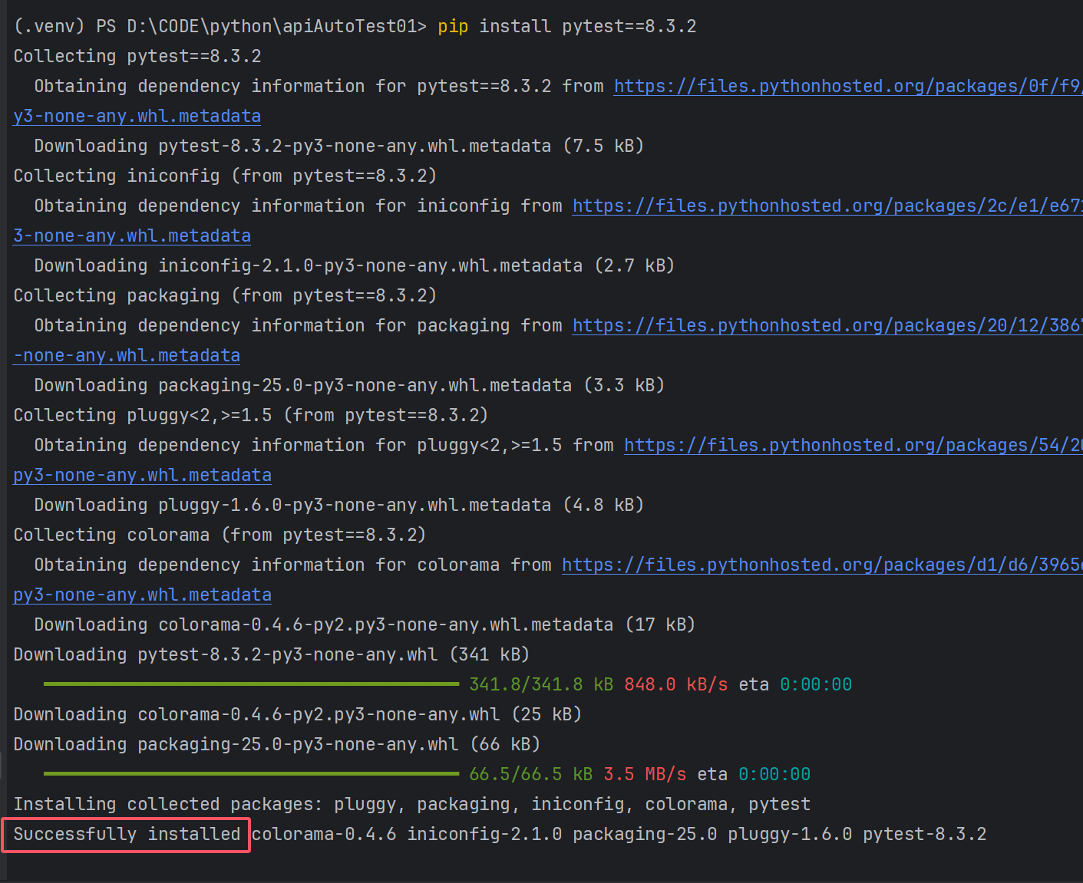Click 'Downloading colorama-0.4.6-py2.py3-none-any.whl (25 kB)' line
The height and width of the screenshot is (883, 1083).
297,714
